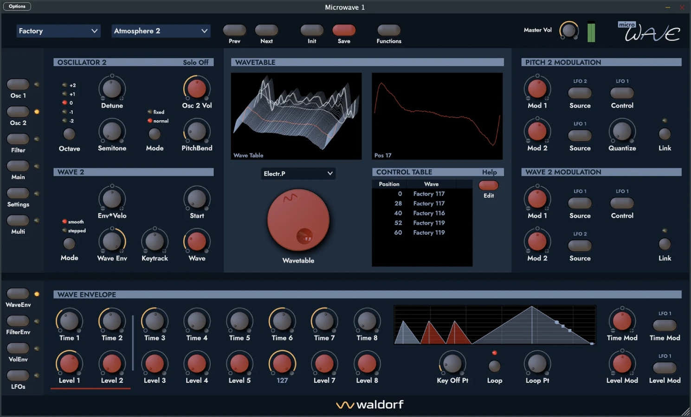Switch to the FilterEnv page
691x417 pixels.
pos(18,321)
